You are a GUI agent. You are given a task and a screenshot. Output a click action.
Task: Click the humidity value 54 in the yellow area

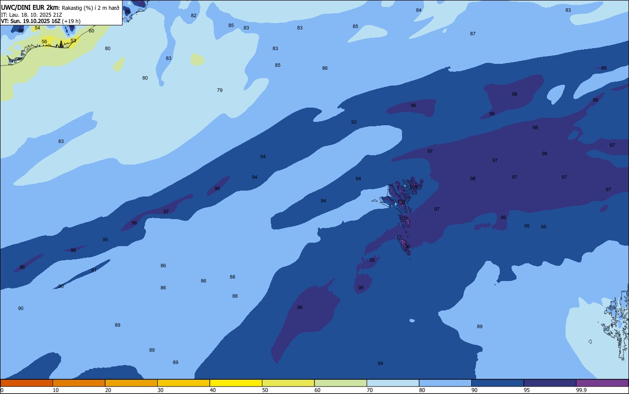(x=37, y=28)
